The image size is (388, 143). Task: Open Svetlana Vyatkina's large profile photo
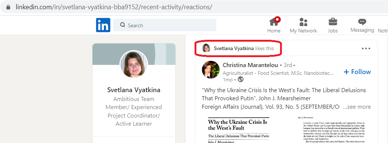(x=134, y=64)
